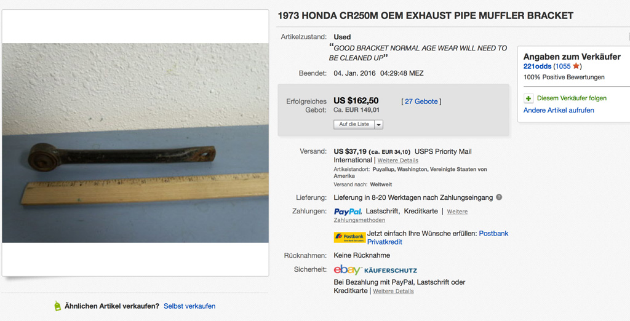Click Diesem Verkäufer folgen link
This screenshot has height=321, width=630.
click(572, 98)
